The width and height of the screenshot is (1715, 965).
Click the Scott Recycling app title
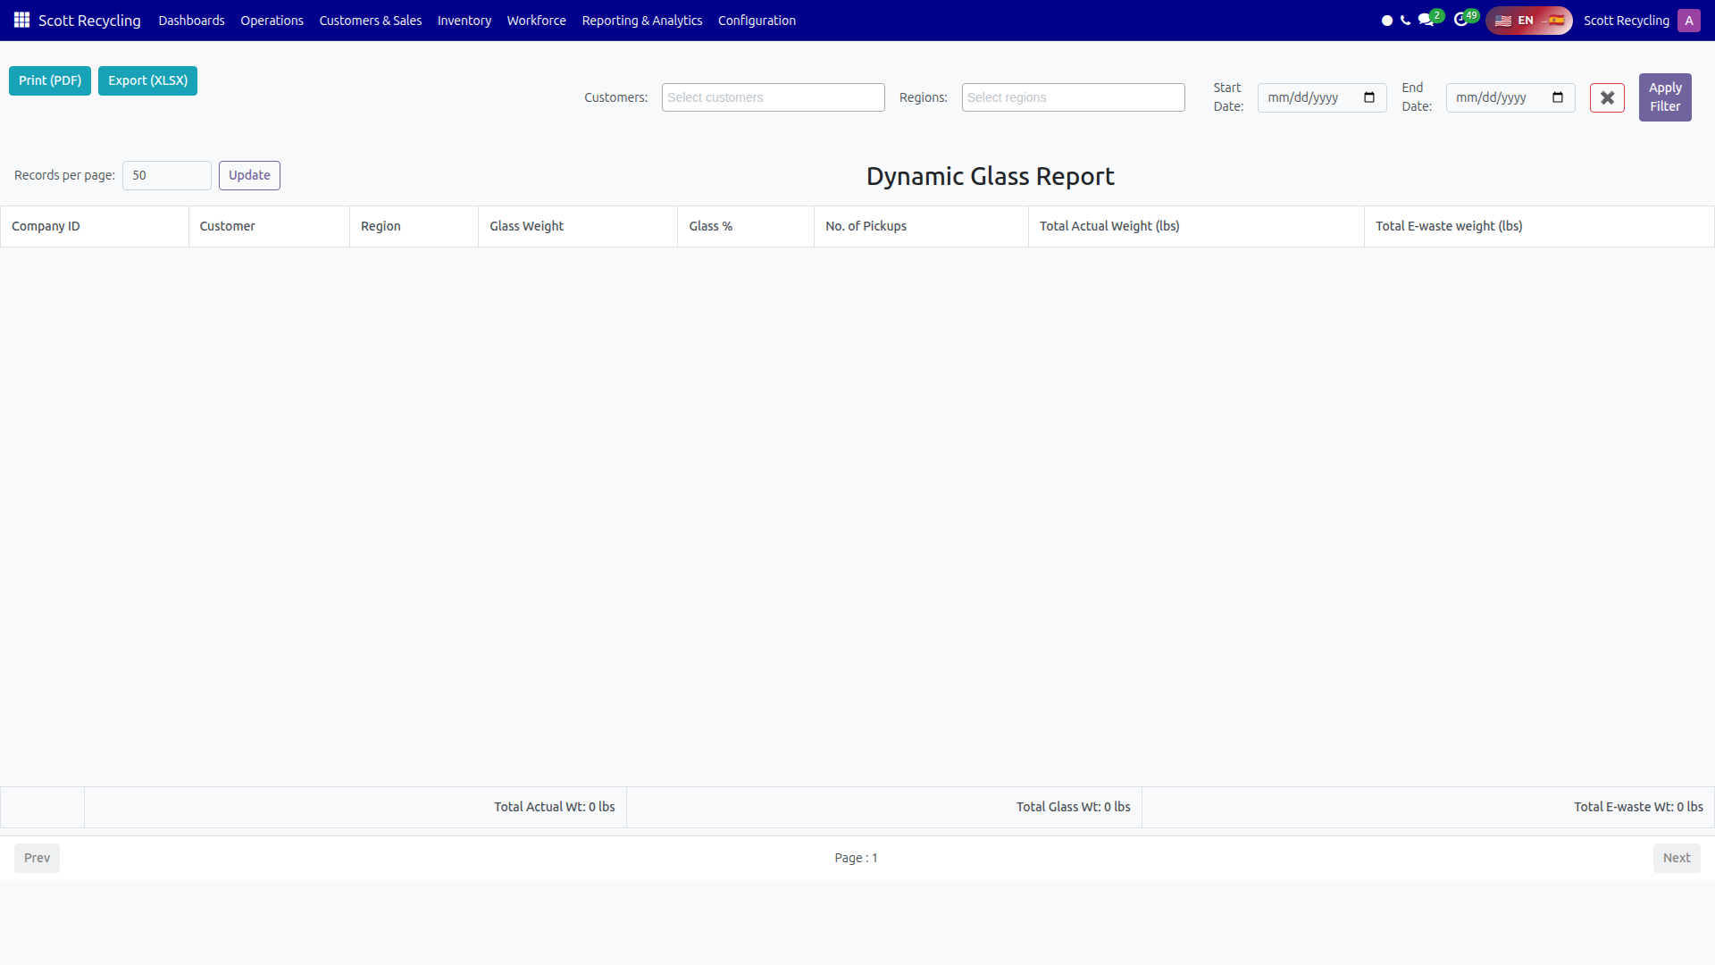(x=89, y=21)
